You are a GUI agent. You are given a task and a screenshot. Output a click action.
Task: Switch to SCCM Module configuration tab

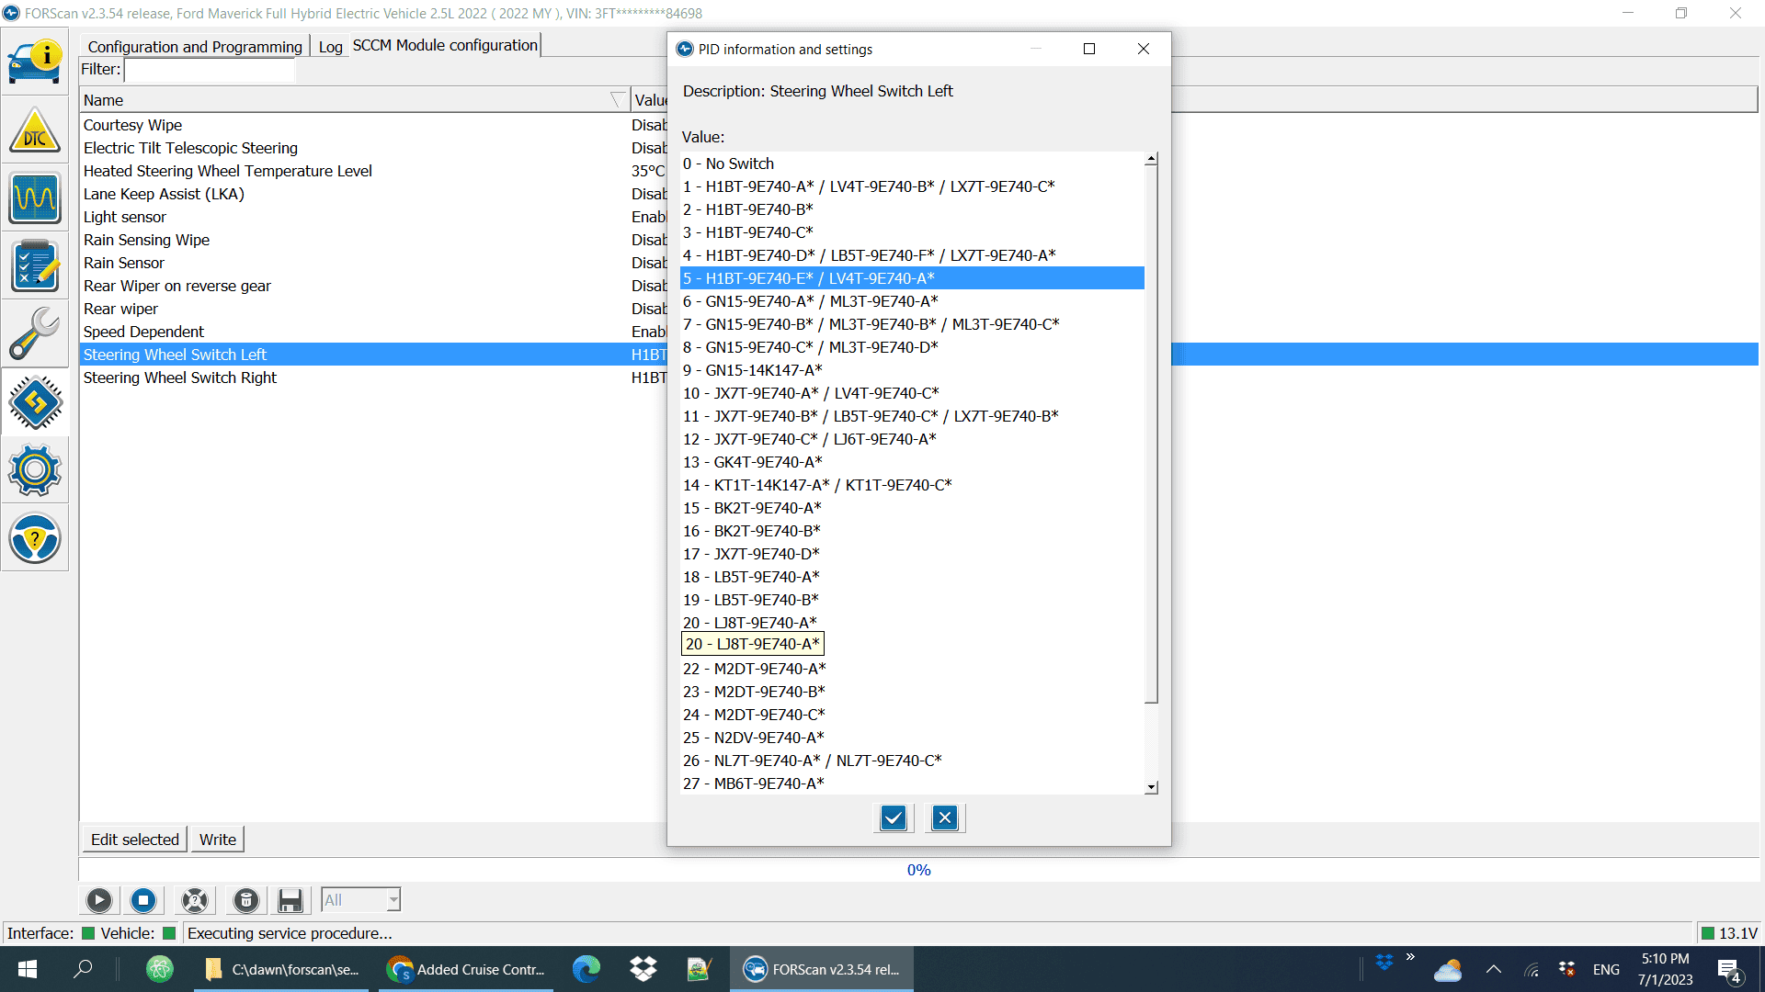tap(445, 45)
